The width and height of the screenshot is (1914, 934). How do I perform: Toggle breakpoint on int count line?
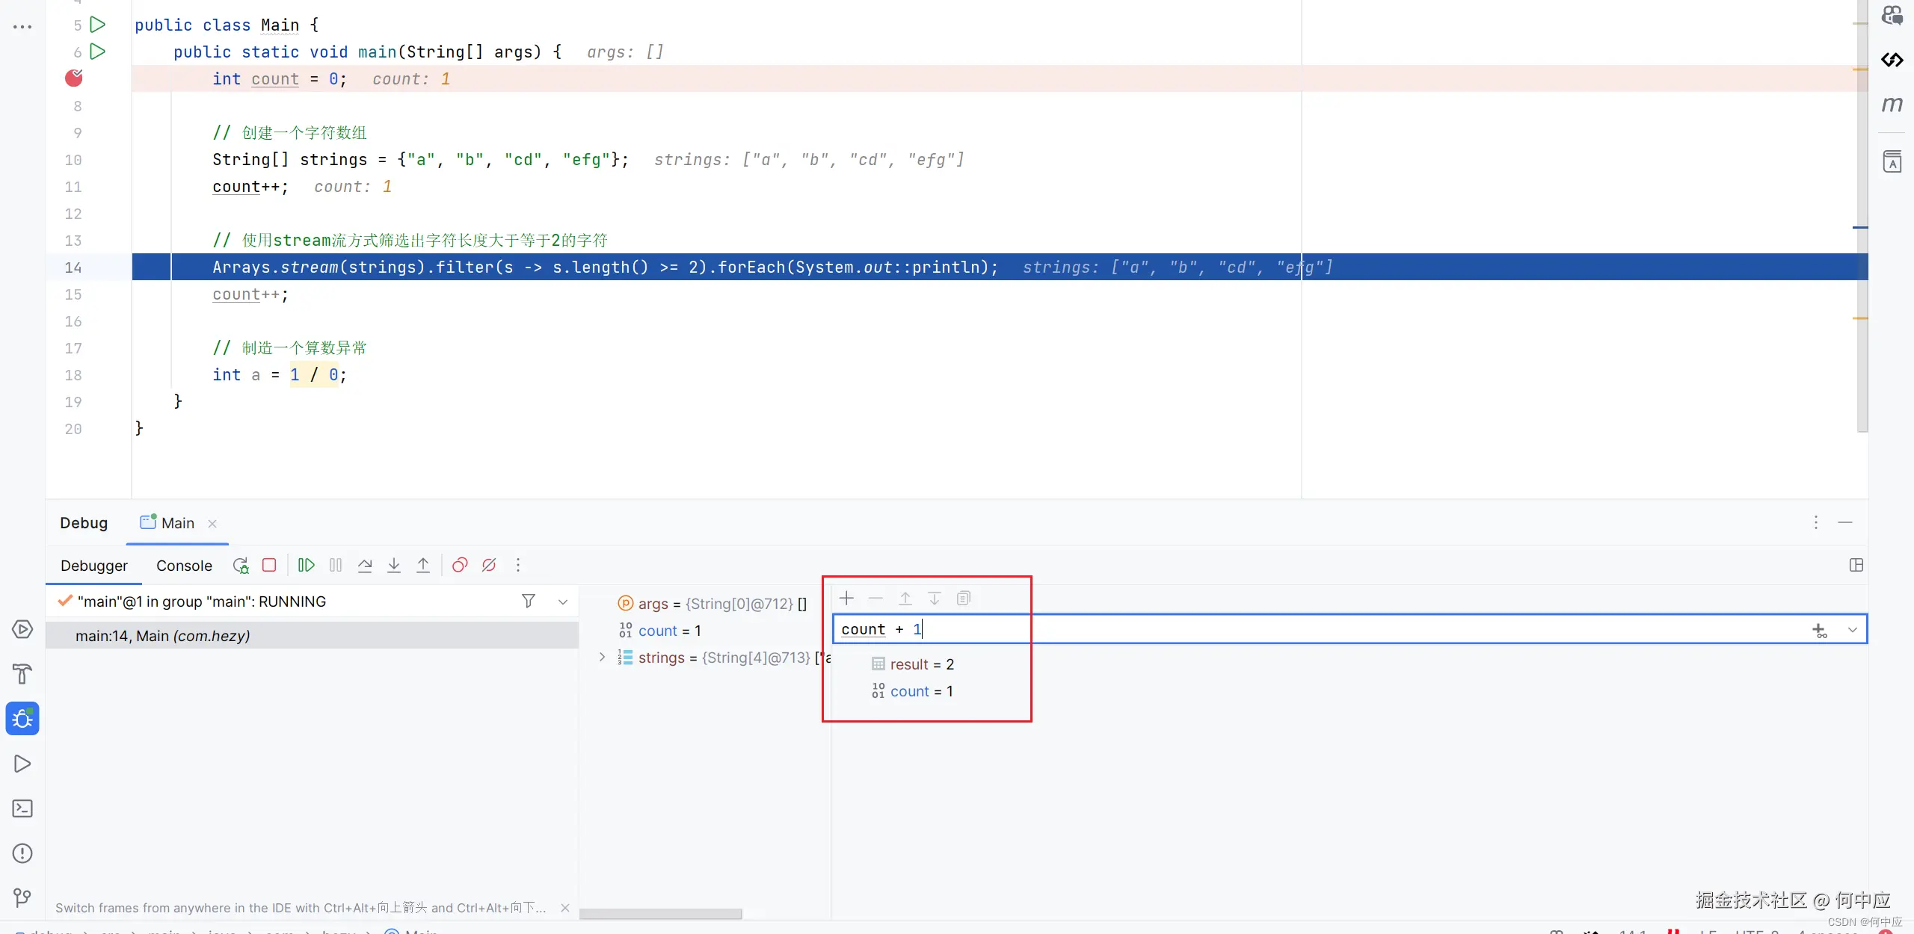[74, 78]
